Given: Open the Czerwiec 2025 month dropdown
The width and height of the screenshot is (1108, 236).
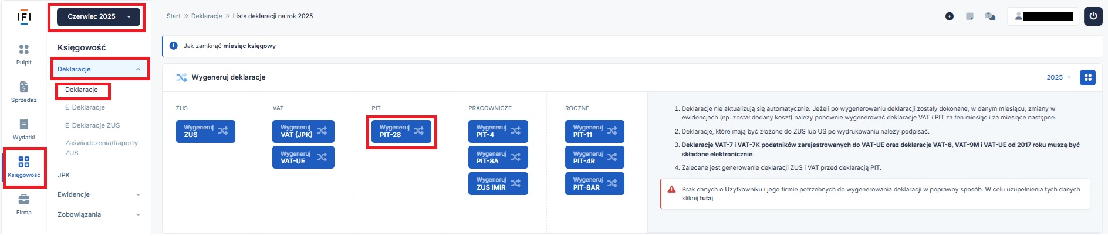Looking at the screenshot, I should click(x=99, y=16).
